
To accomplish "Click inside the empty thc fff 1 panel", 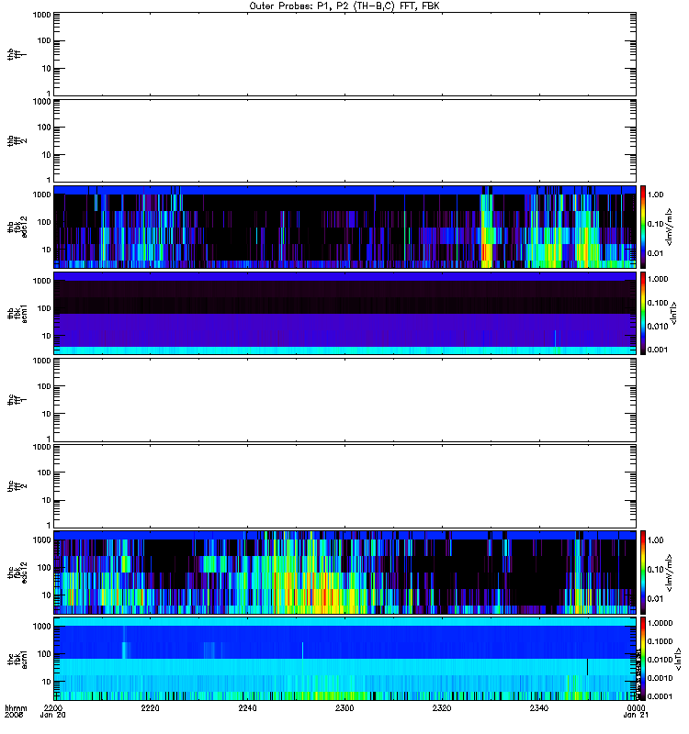I will click(x=345, y=400).
